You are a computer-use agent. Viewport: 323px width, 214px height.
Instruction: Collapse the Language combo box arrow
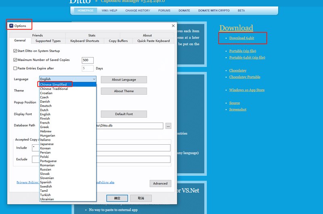tap(94, 79)
